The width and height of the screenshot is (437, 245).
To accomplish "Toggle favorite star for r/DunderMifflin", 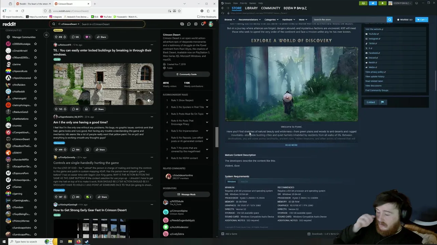I will pos(35,160).
